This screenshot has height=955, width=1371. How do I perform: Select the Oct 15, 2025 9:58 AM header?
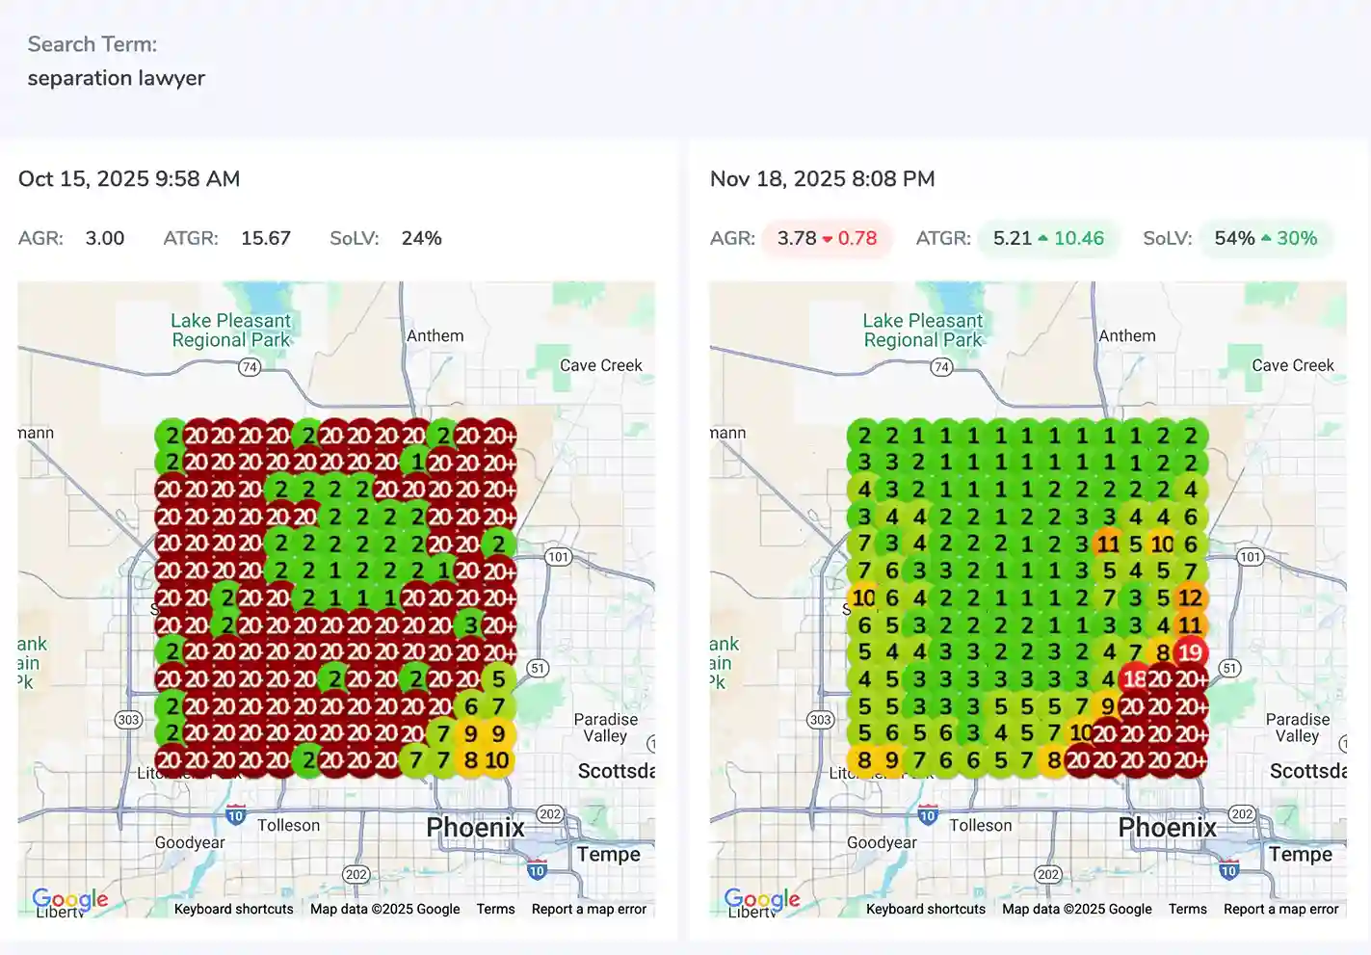coord(129,179)
